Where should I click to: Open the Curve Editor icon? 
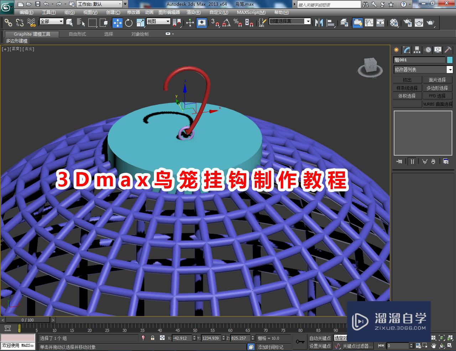coord(369,22)
